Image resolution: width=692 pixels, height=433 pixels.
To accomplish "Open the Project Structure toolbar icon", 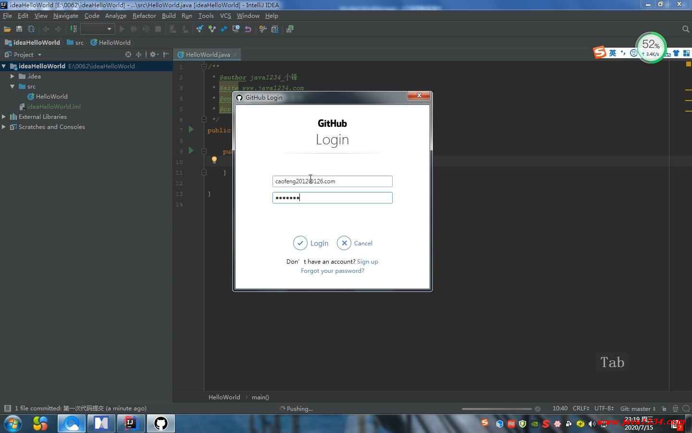I will point(275,29).
